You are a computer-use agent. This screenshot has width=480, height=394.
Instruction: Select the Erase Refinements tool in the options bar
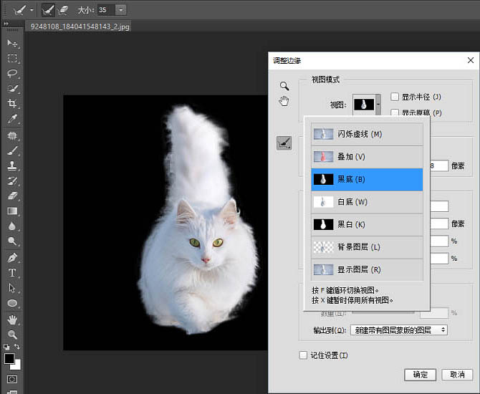pyautogui.click(x=63, y=10)
